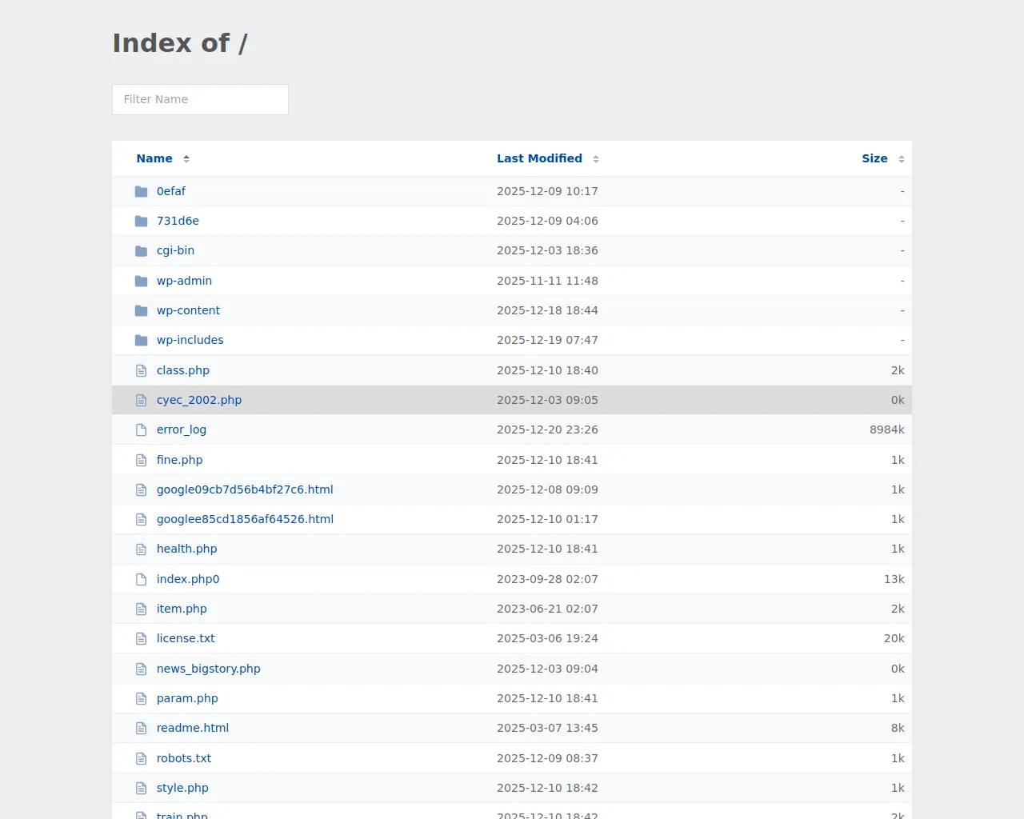Click the file icon next to index.php0
1024x819 pixels.
(x=142, y=579)
